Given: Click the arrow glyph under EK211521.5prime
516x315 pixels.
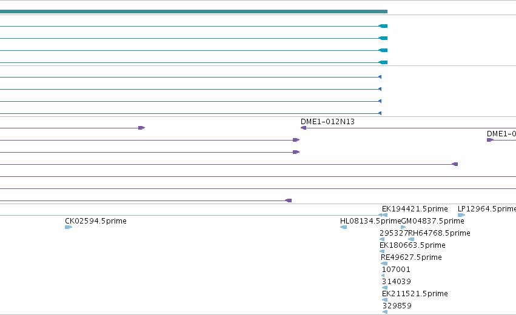Looking at the screenshot, I should click(x=384, y=300).
